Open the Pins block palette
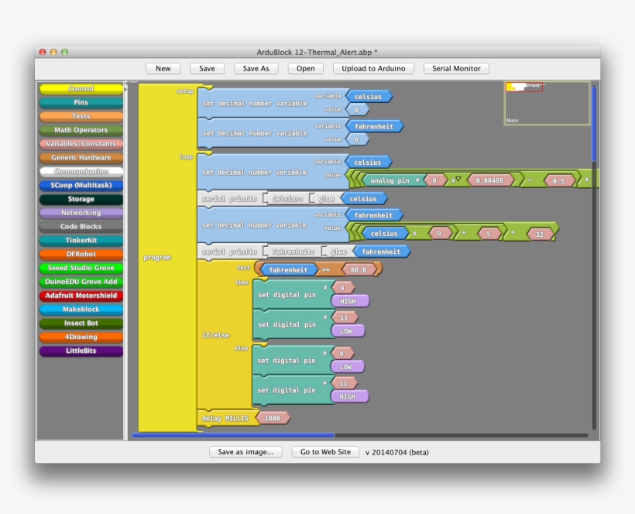 80,102
